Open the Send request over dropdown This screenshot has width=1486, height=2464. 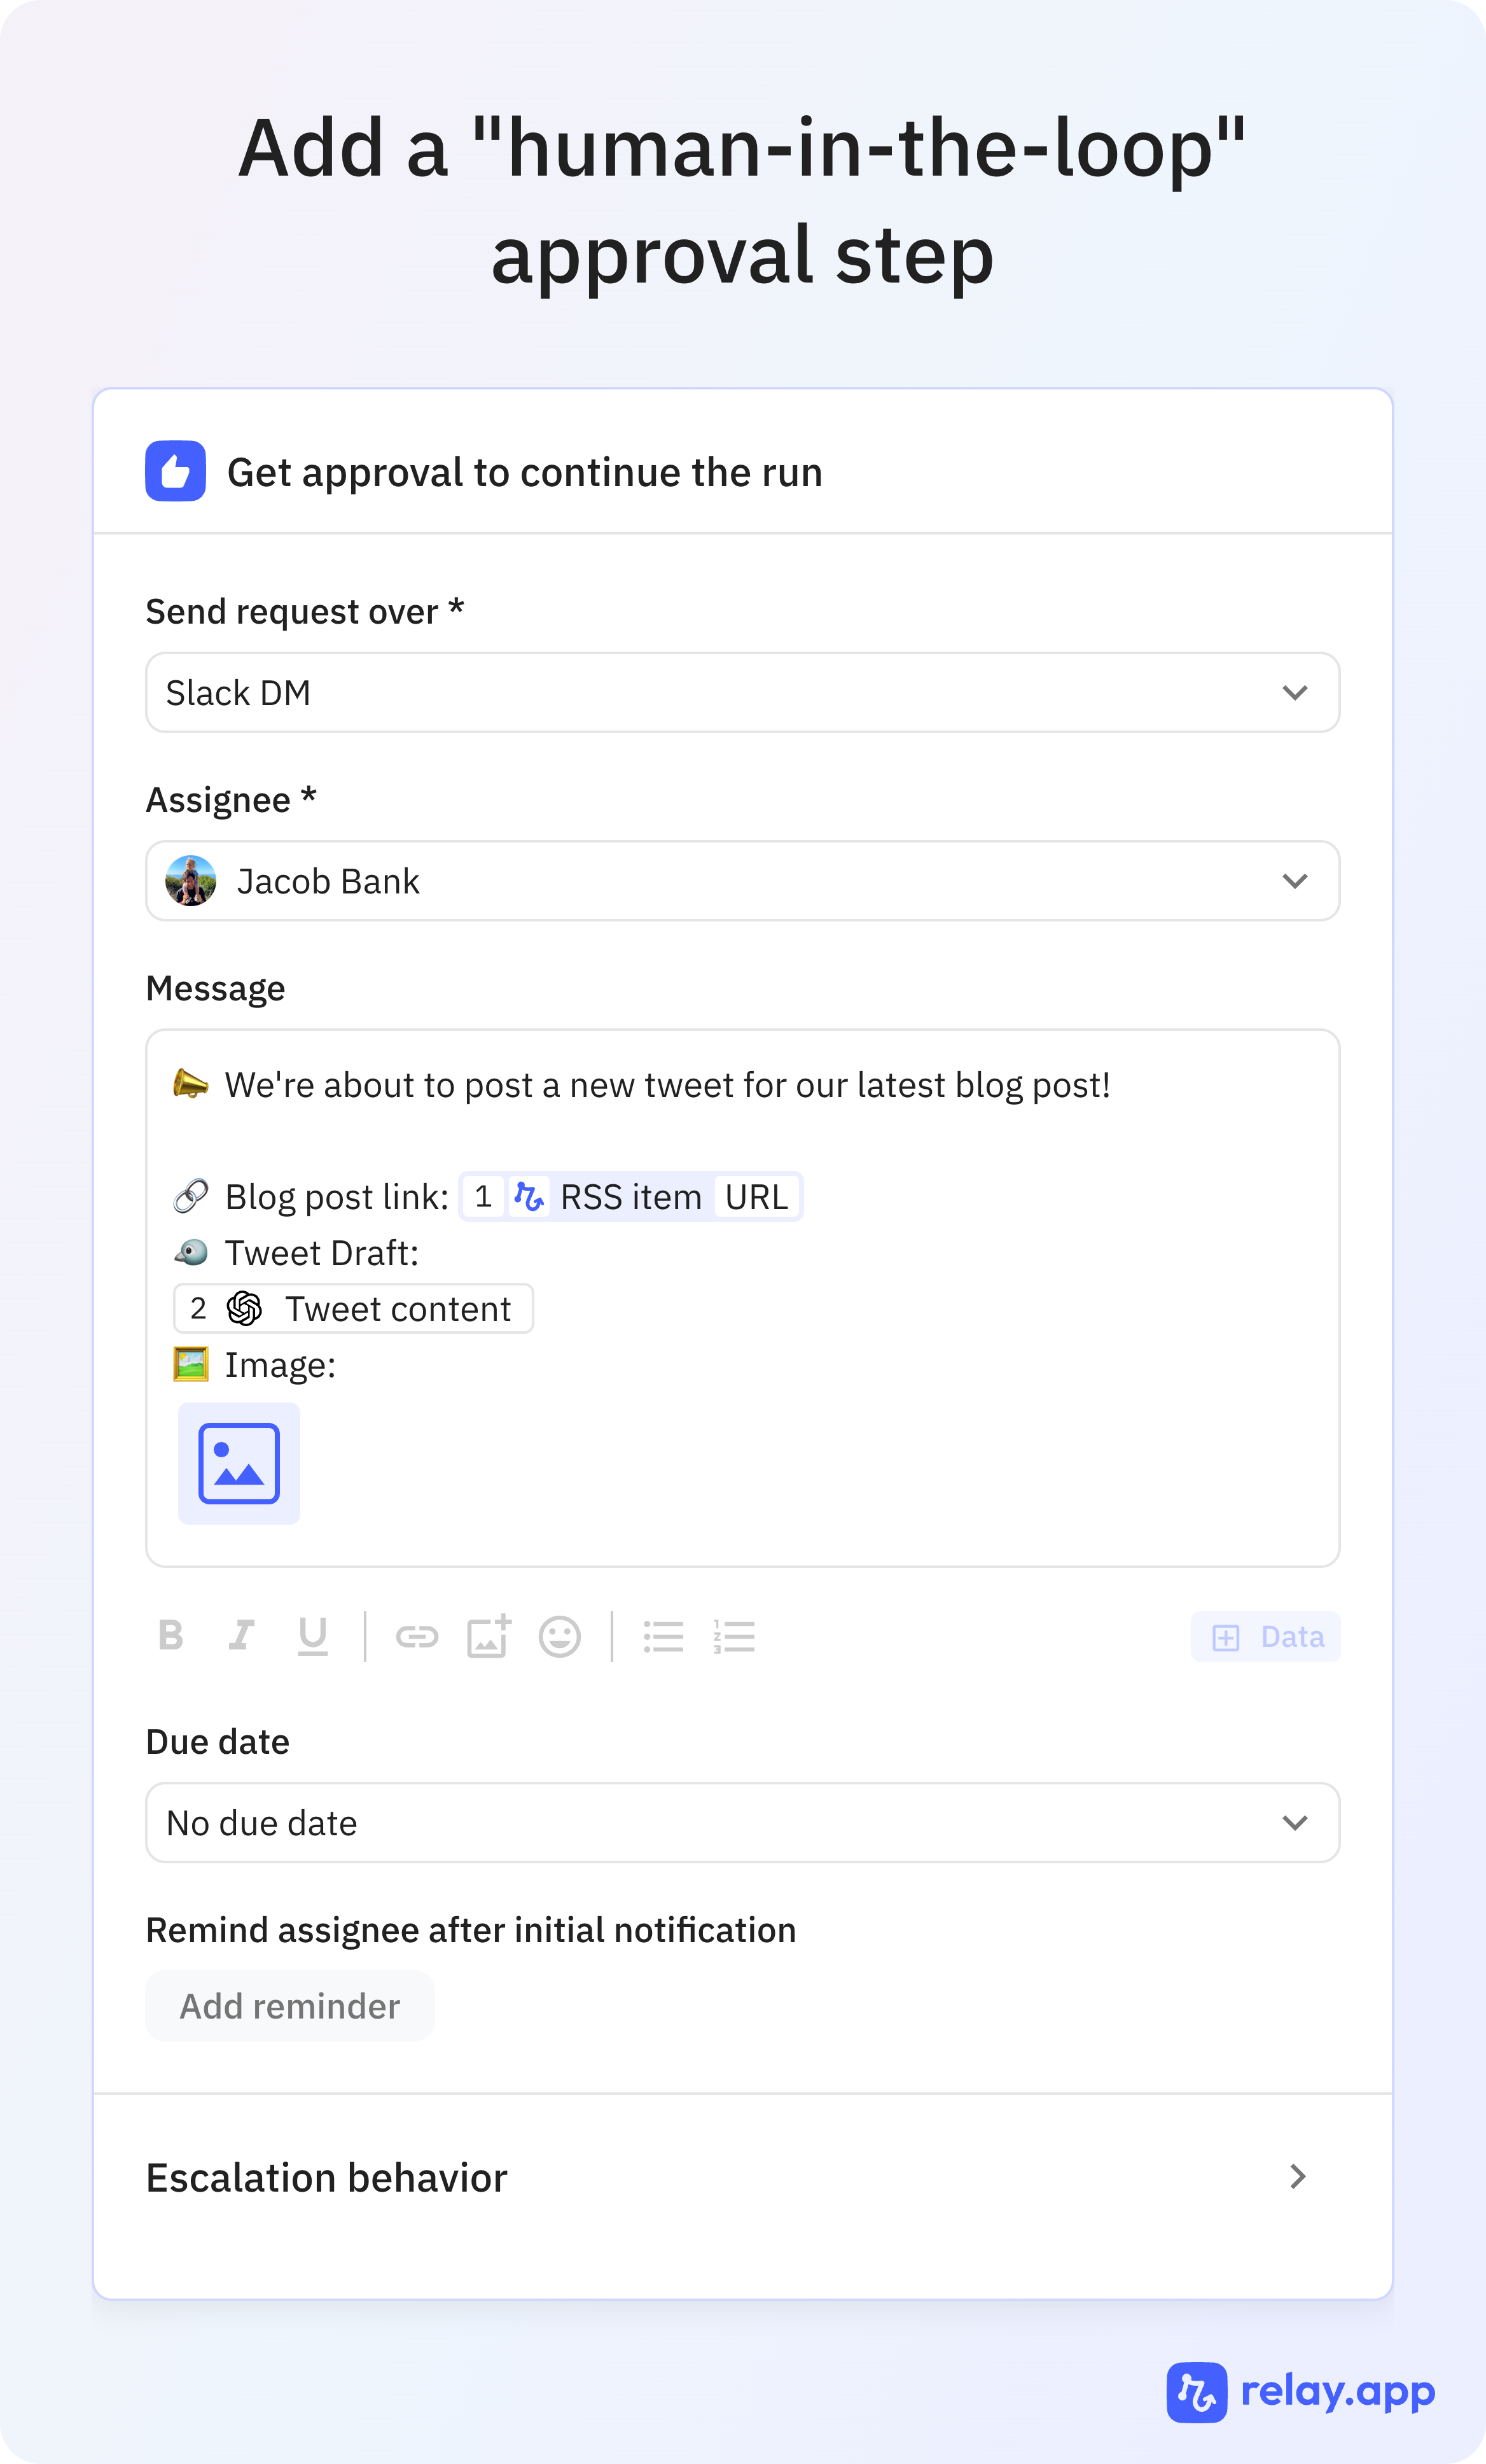(742, 693)
